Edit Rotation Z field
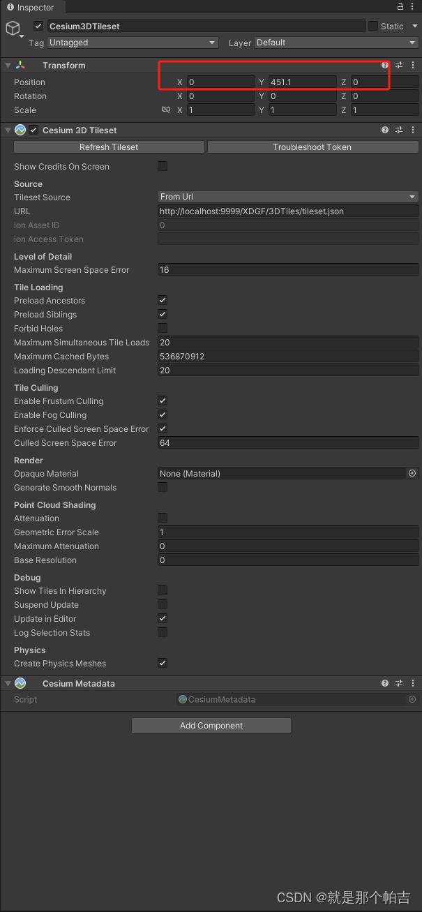The height and width of the screenshot is (912, 422). point(384,96)
